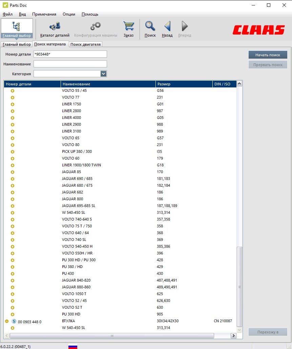Open the Помощь menu

[x=90, y=14]
